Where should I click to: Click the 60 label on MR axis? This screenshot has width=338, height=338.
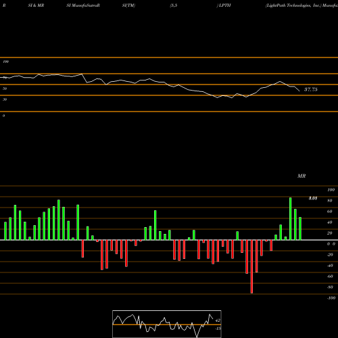coord(330,212)
